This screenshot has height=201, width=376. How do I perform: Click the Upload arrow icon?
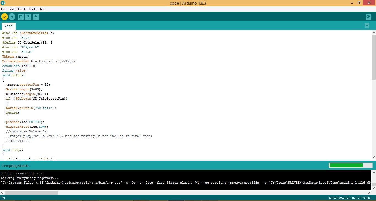click(x=12, y=17)
